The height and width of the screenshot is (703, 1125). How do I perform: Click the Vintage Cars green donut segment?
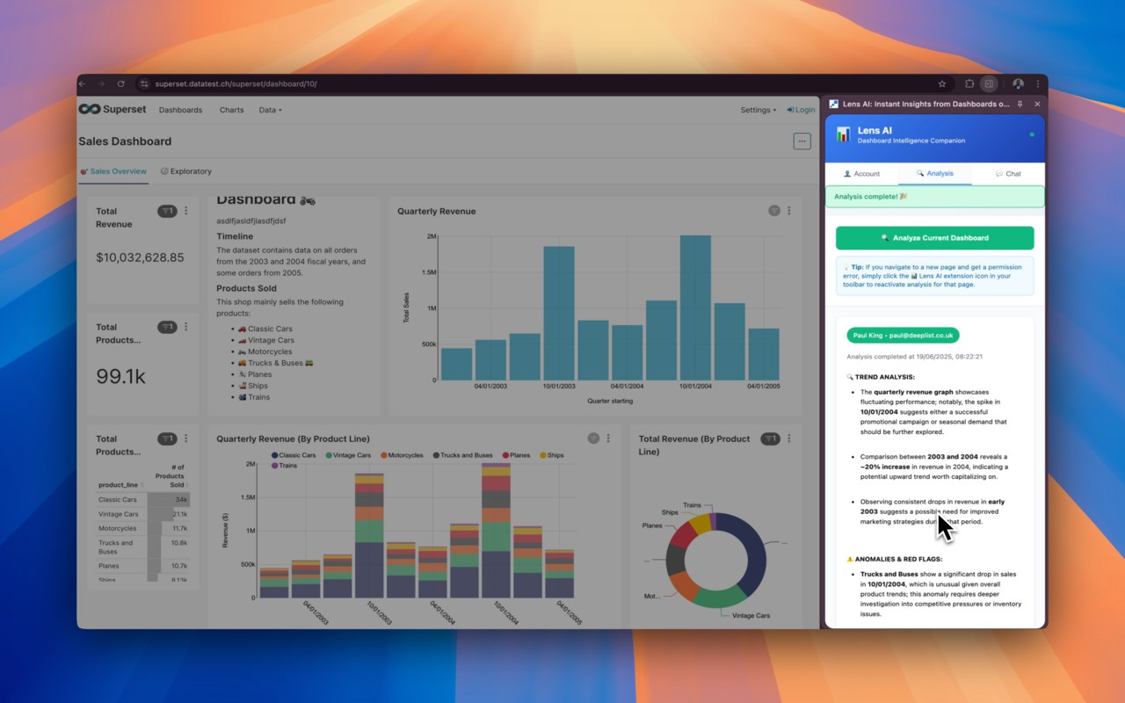click(720, 597)
